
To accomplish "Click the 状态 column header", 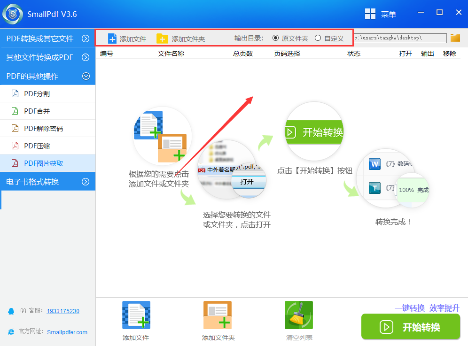I will pyautogui.click(x=354, y=54).
